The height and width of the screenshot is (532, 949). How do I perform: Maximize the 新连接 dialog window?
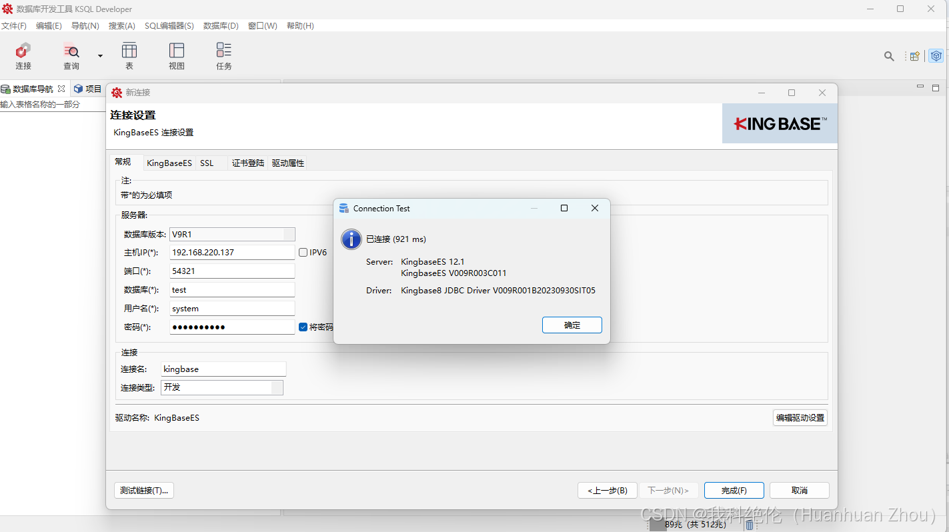click(x=792, y=93)
